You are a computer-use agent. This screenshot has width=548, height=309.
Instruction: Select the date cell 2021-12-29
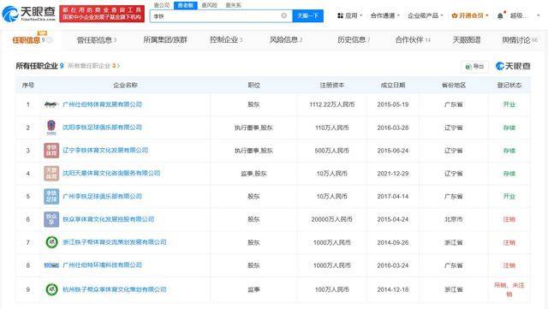[x=393, y=174]
